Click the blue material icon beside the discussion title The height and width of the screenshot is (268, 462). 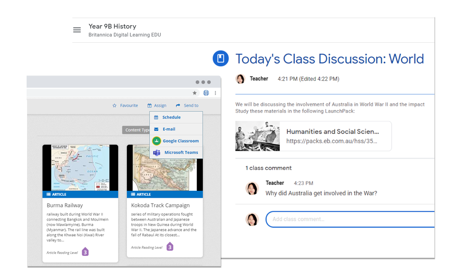coord(220,59)
